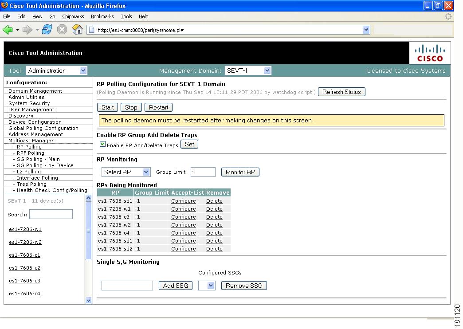Click the device Search field
Screen dimensions: 463x329
click(51, 214)
